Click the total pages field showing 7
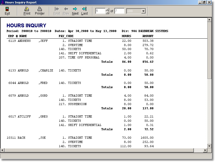This screenshot has height=162, width=215. click(119, 11)
